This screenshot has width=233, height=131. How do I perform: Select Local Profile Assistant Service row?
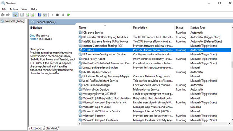(x=154, y=81)
